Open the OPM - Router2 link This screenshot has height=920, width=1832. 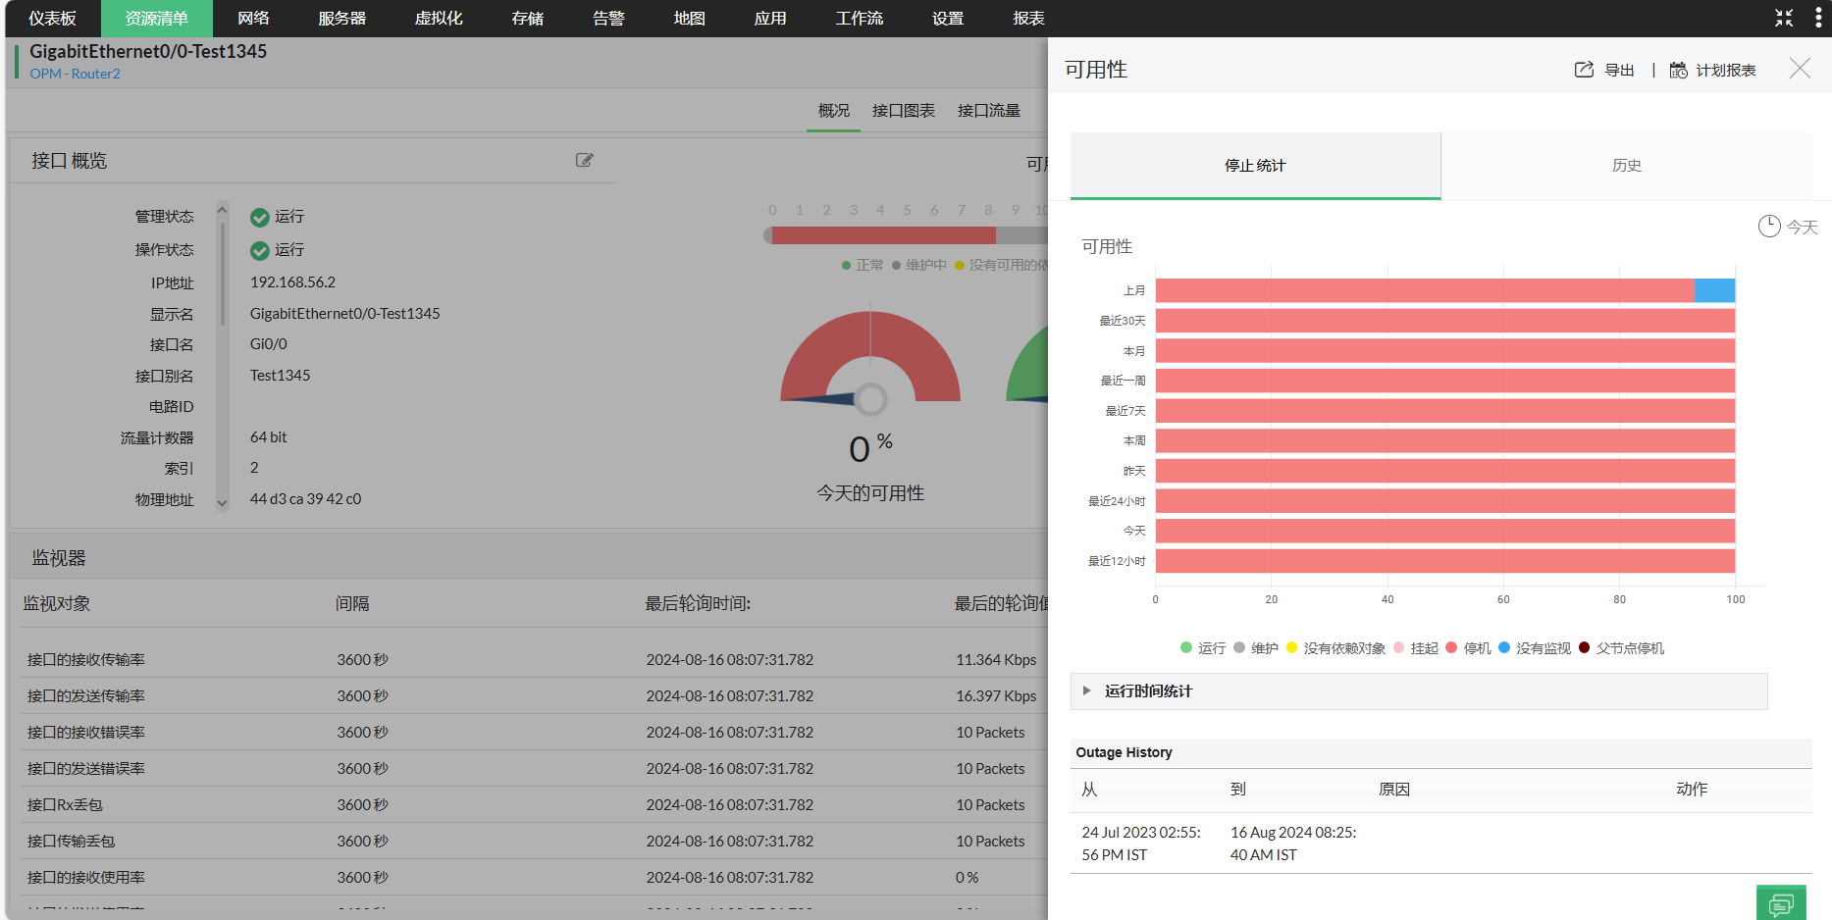75,74
